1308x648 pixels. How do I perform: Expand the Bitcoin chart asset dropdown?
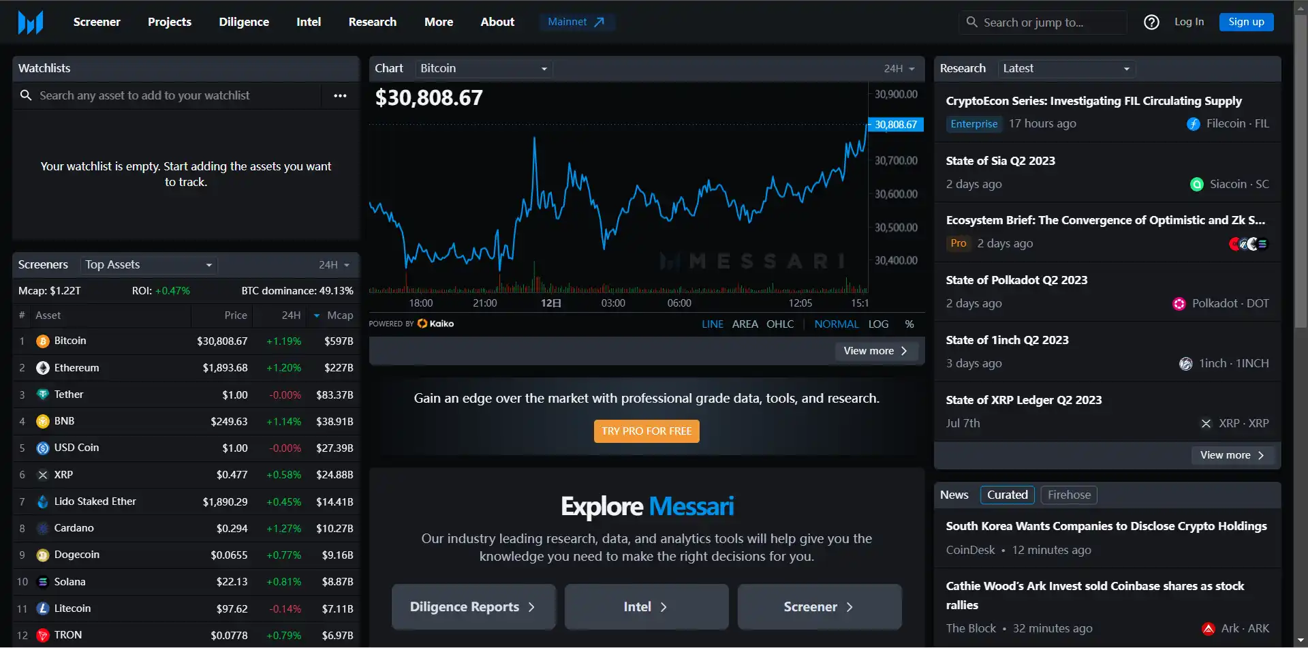pyautogui.click(x=484, y=68)
